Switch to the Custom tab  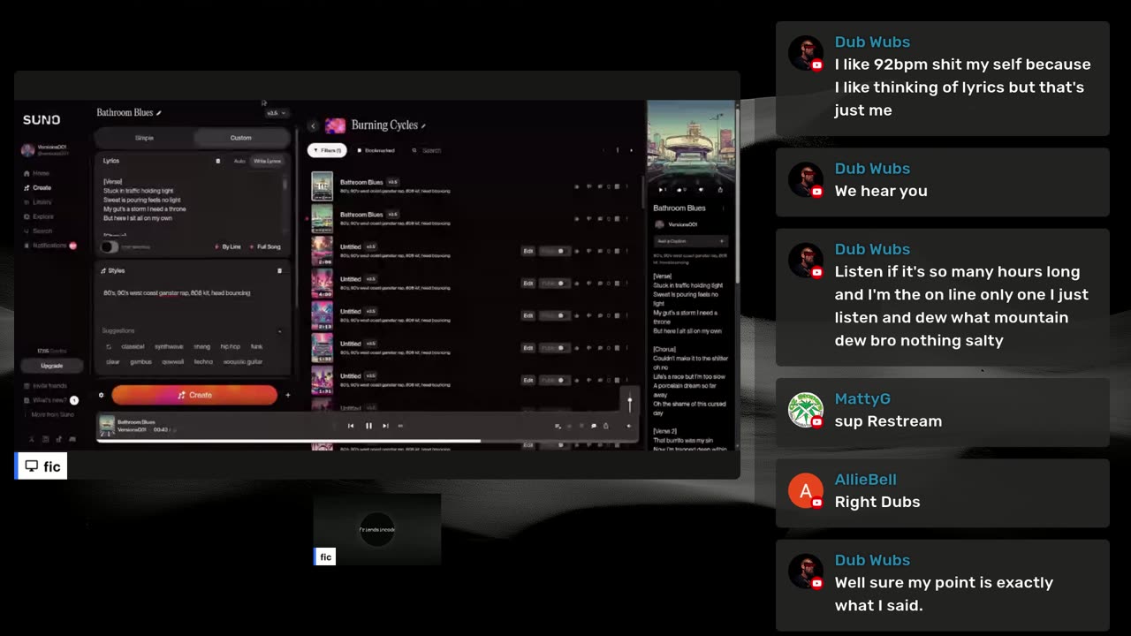pos(241,138)
